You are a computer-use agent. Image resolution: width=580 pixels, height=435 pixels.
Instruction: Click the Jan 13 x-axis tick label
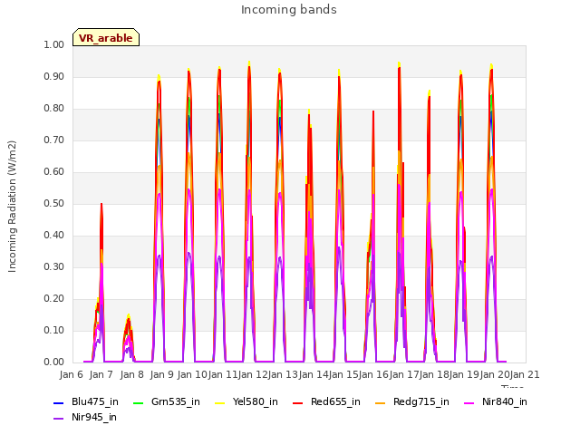[x=283, y=374]
